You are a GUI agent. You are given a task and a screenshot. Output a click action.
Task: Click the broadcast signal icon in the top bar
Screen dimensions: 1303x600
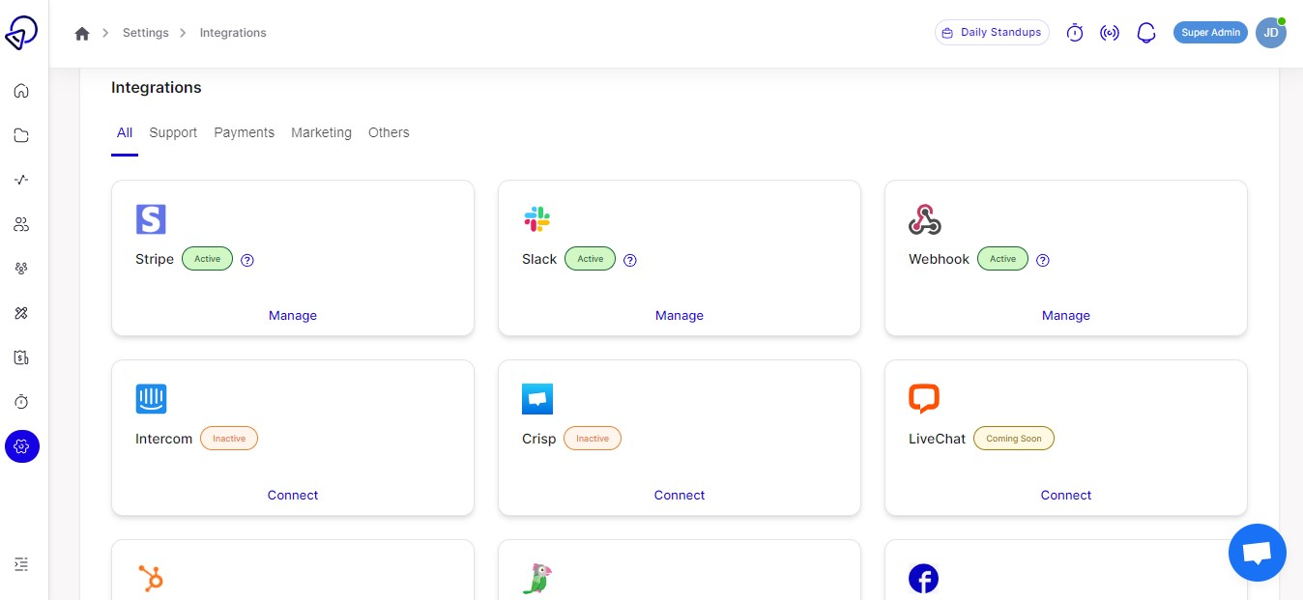1110,32
